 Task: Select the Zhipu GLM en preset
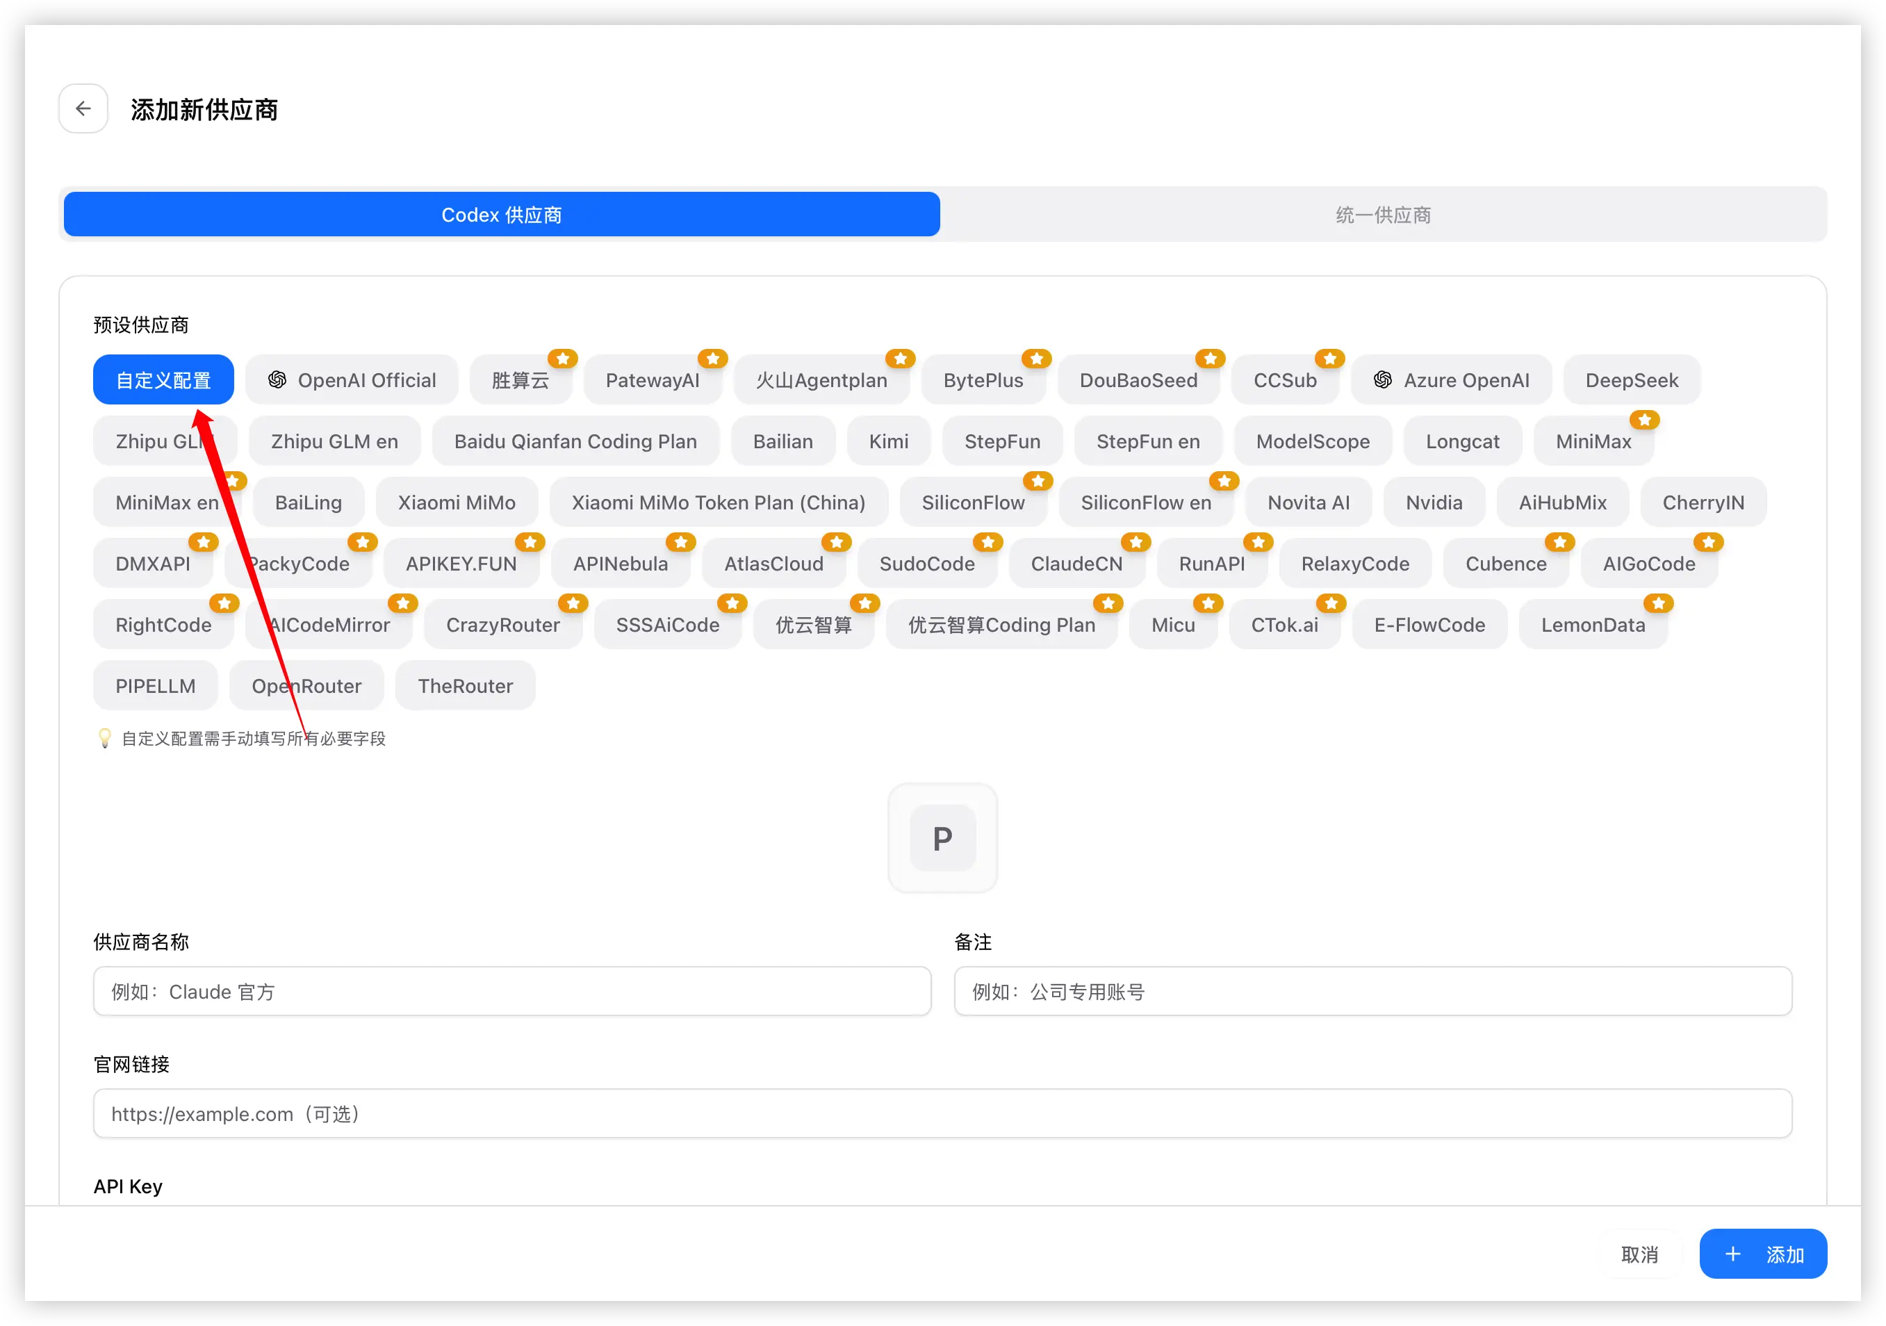334,441
